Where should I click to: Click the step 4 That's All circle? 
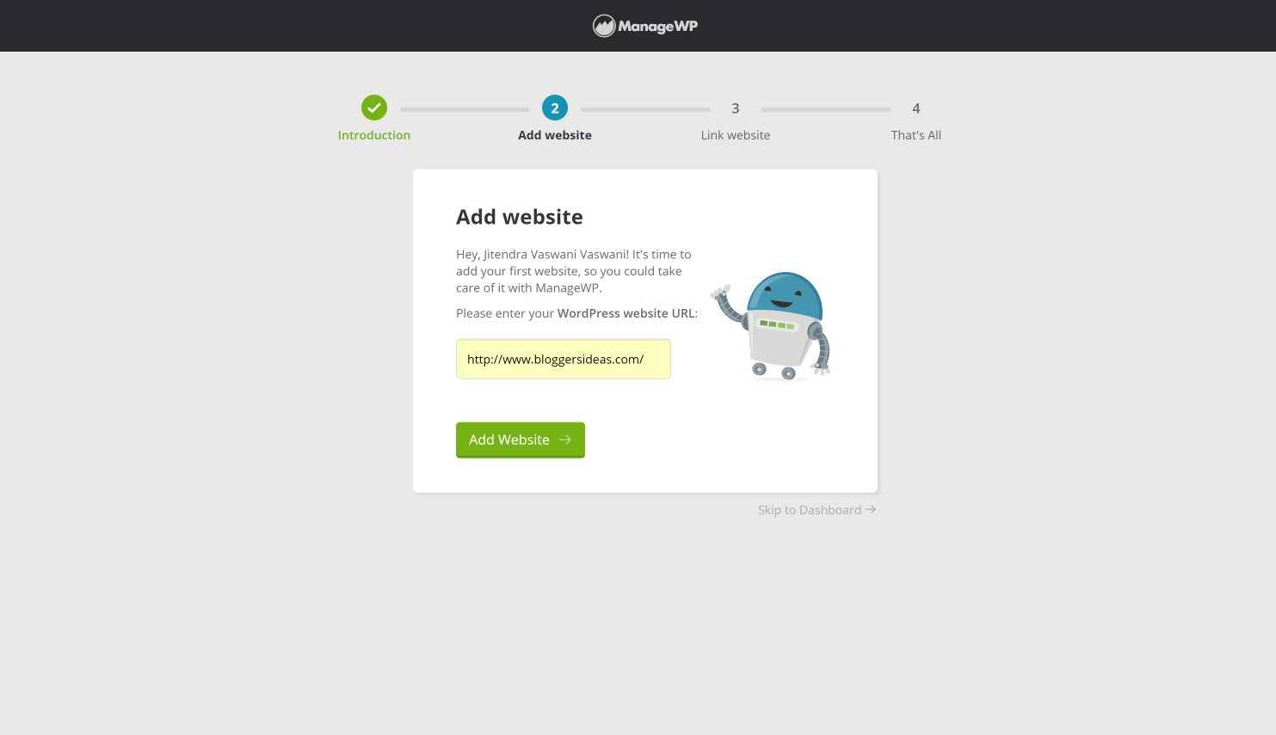915,108
